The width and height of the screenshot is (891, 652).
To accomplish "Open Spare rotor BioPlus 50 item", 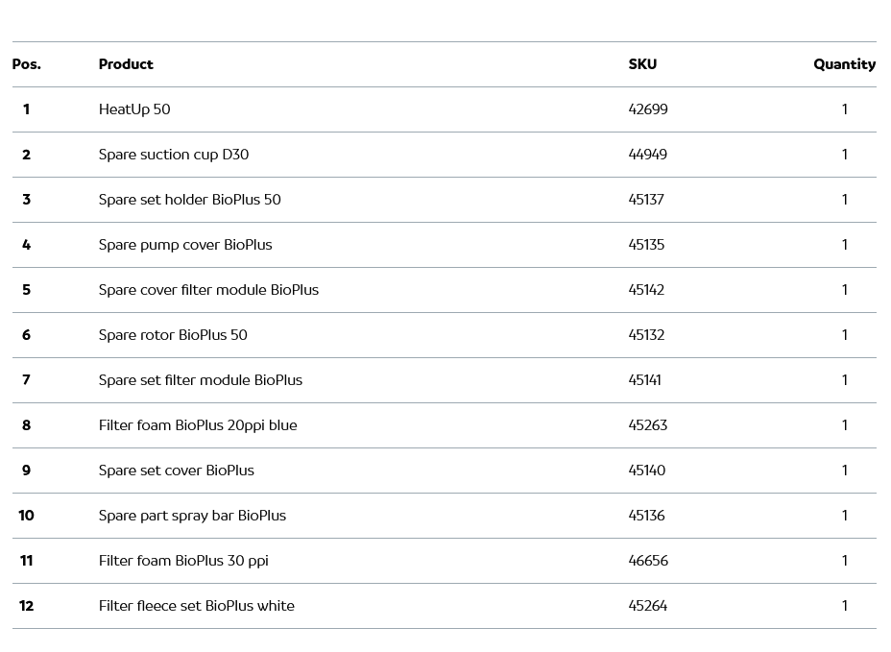I will click(x=173, y=335).
